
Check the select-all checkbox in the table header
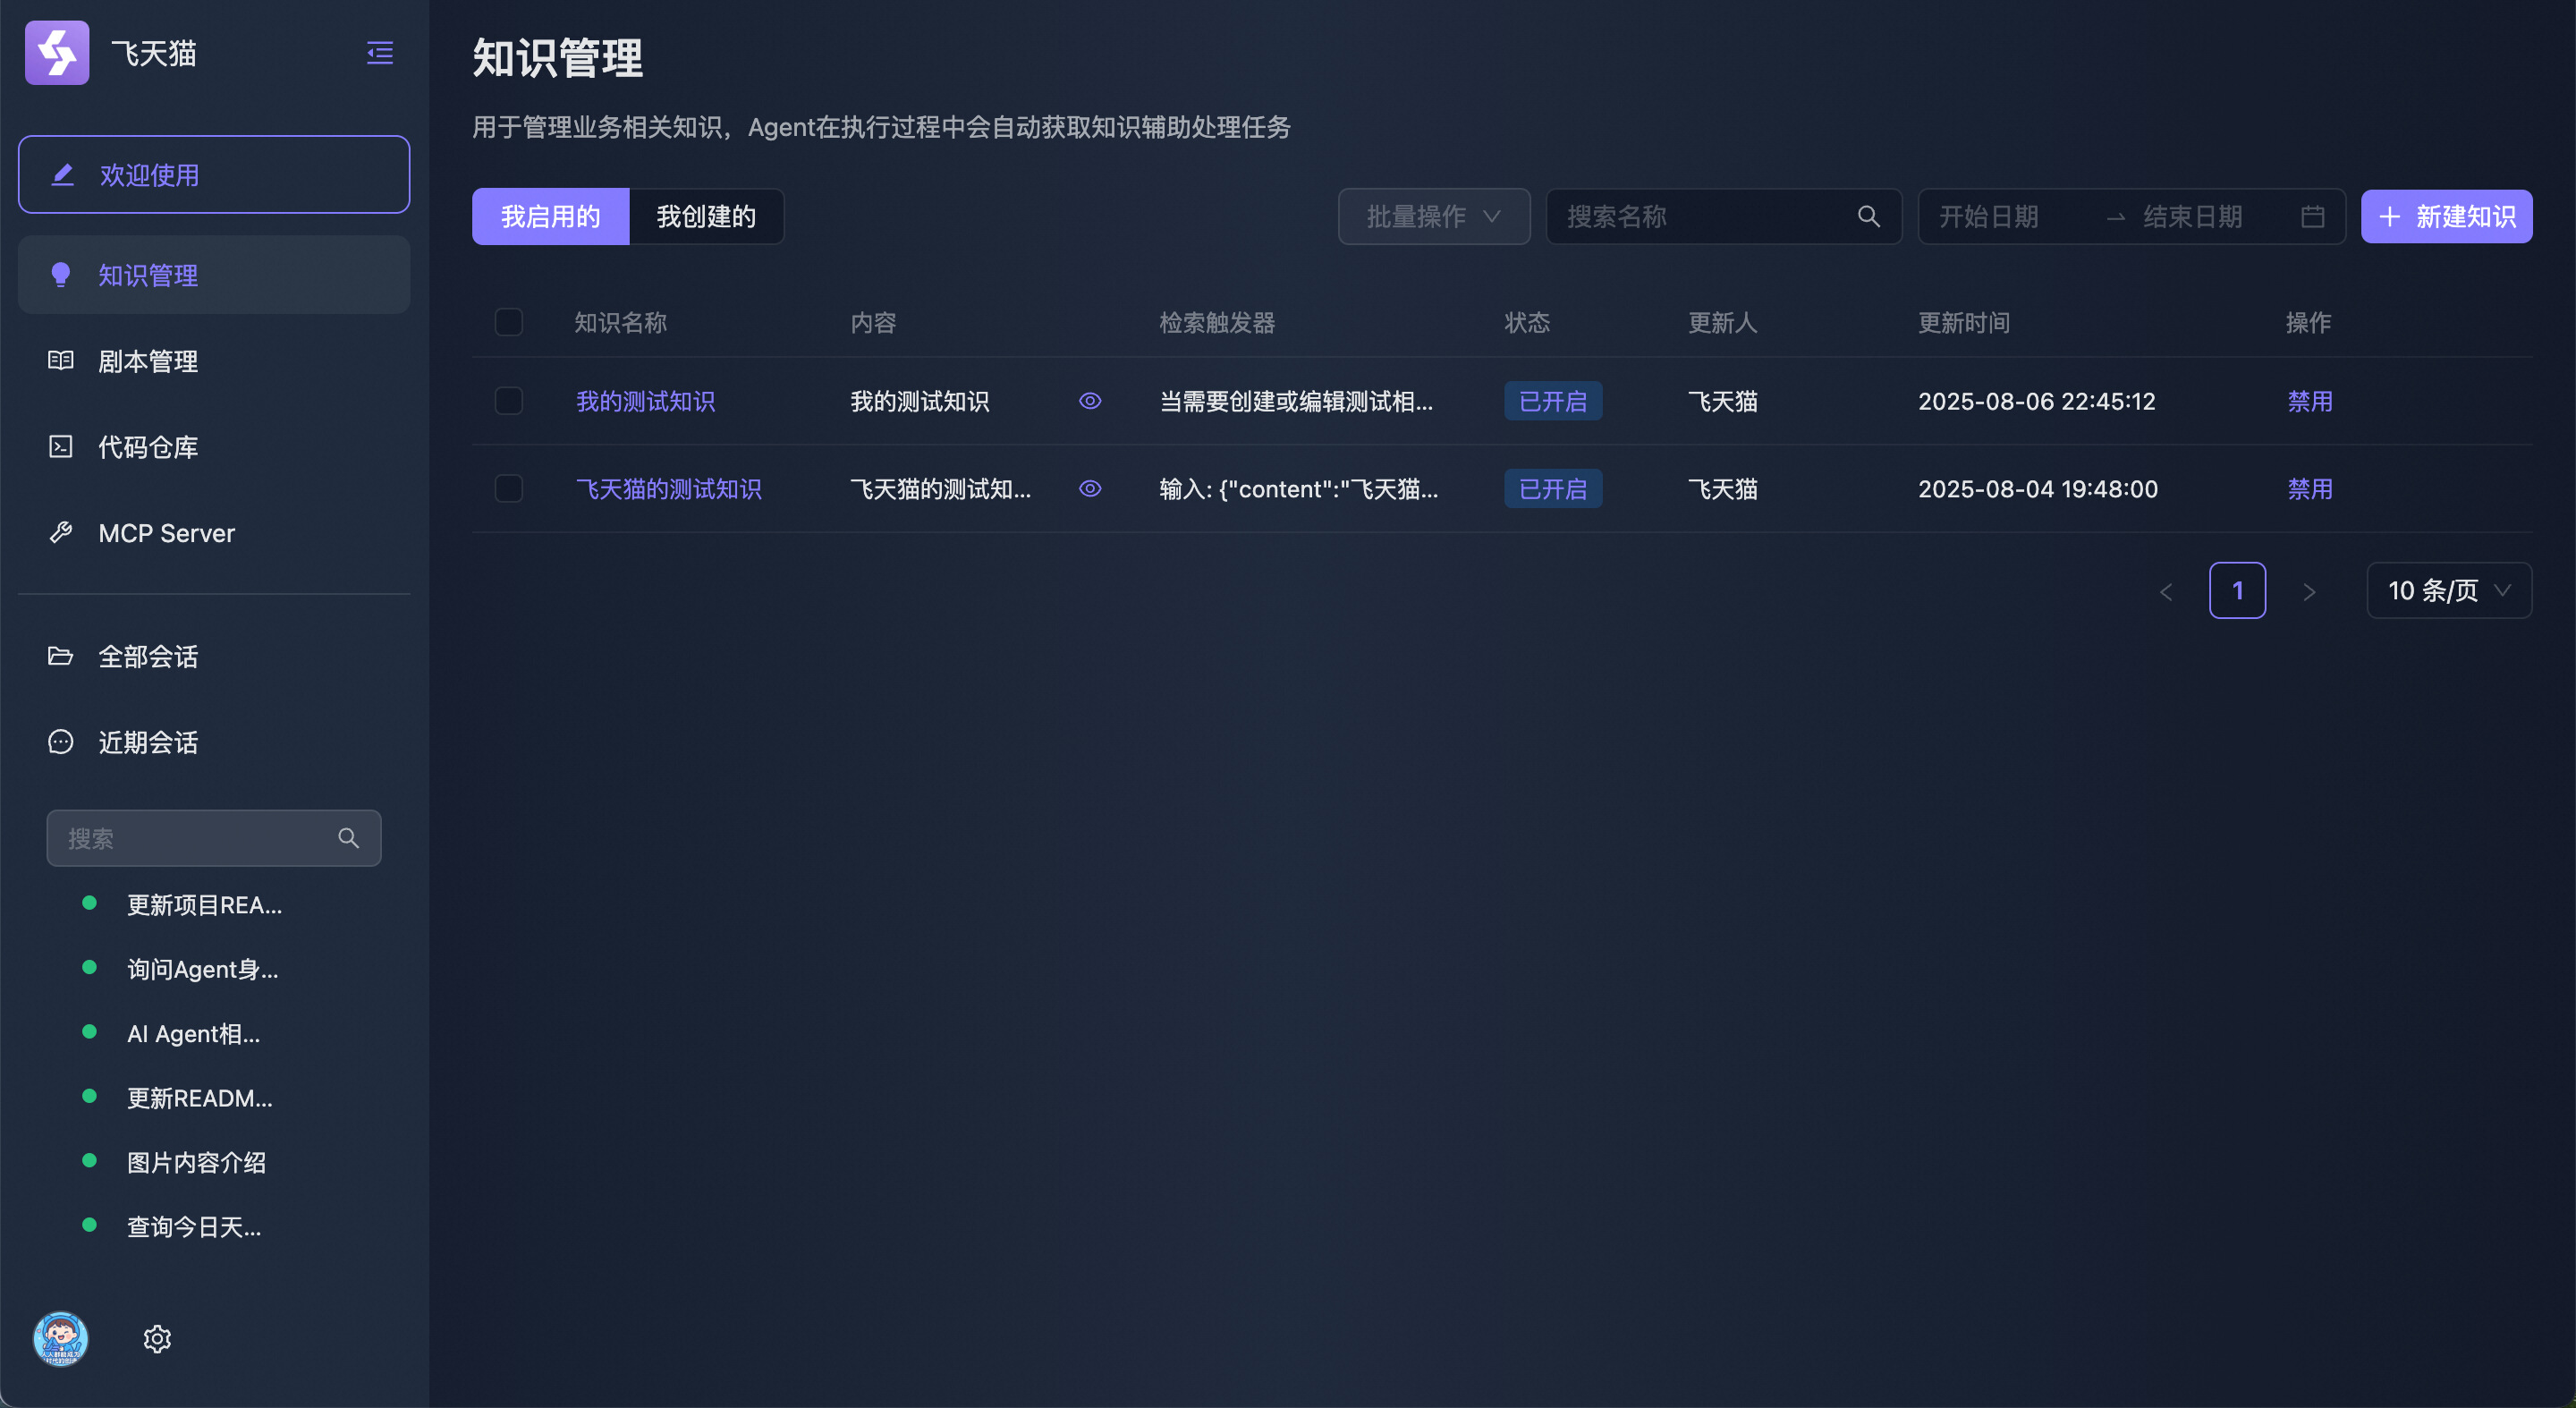pyautogui.click(x=509, y=322)
